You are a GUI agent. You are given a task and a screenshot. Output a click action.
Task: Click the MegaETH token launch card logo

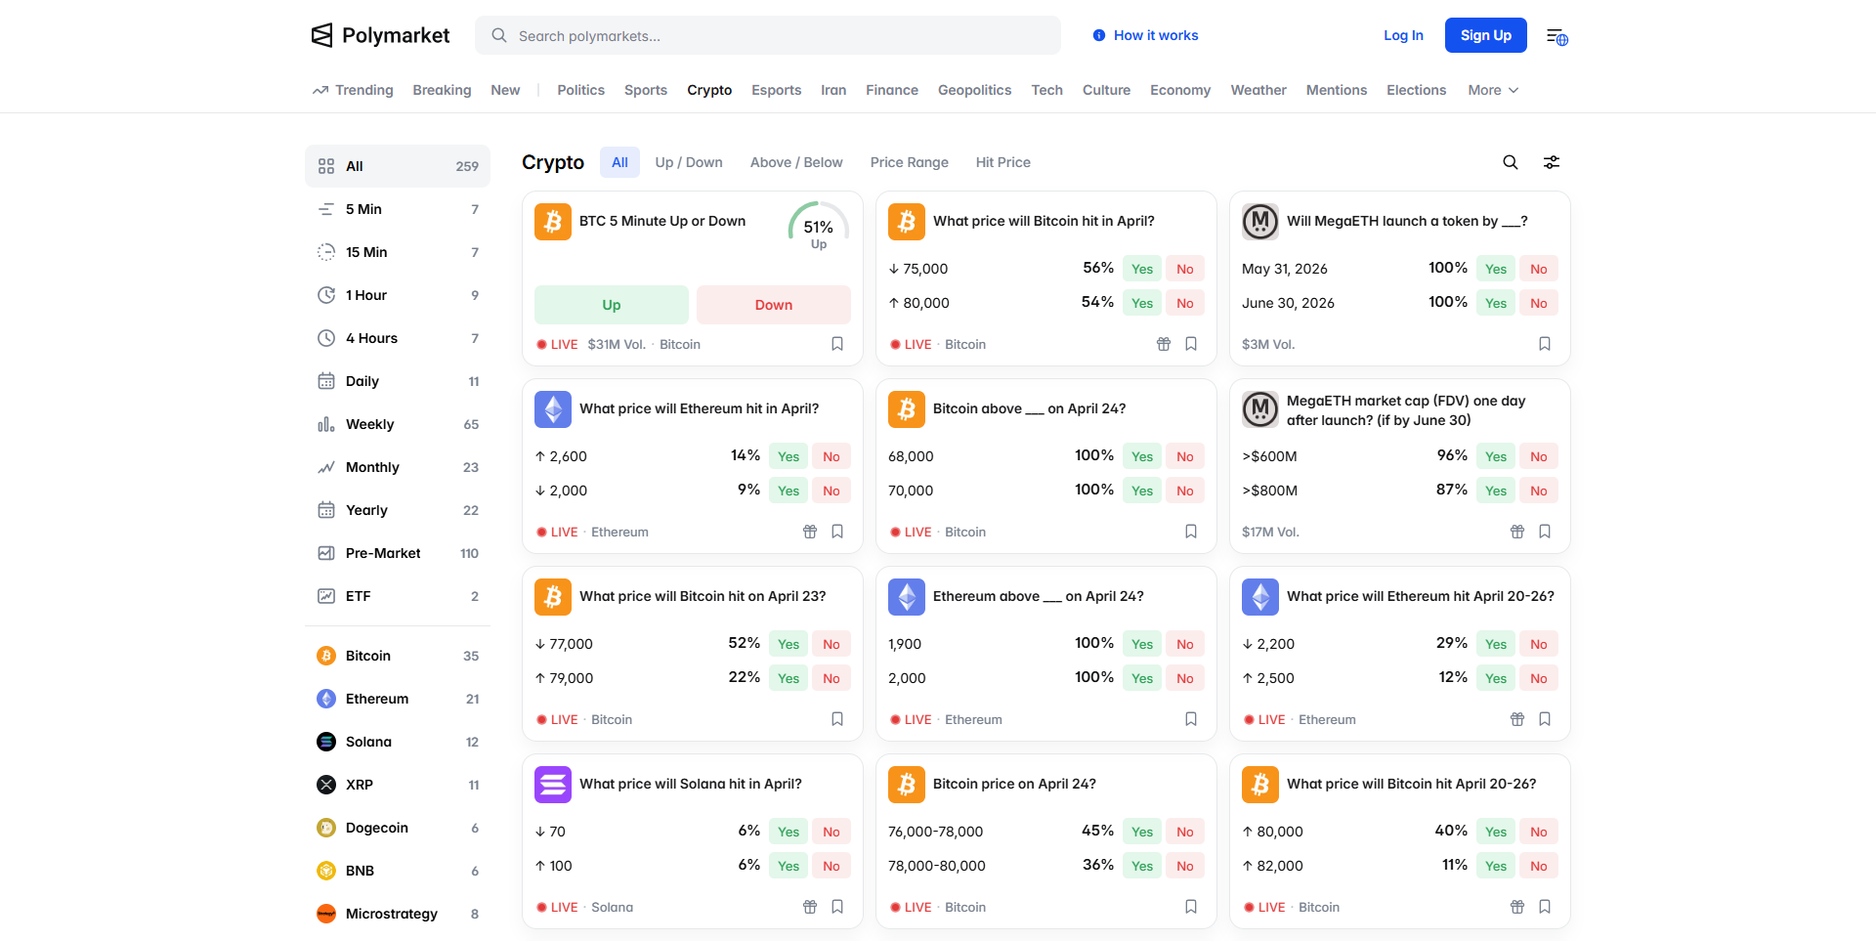coord(1259,222)
